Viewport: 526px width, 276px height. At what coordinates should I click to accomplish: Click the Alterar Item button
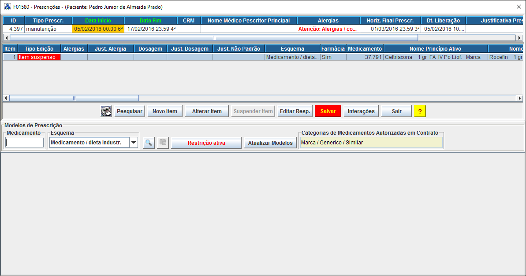[x=207, y=111]
